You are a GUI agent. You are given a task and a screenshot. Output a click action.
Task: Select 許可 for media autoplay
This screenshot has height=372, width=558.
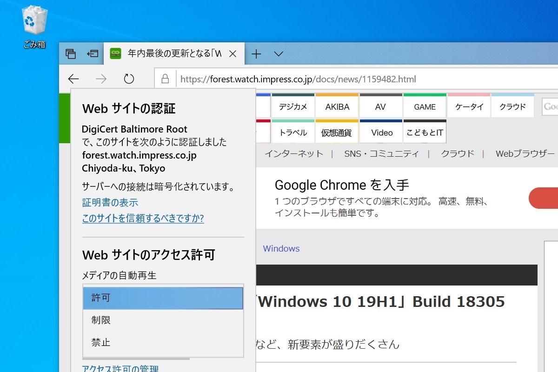point(163,298)
